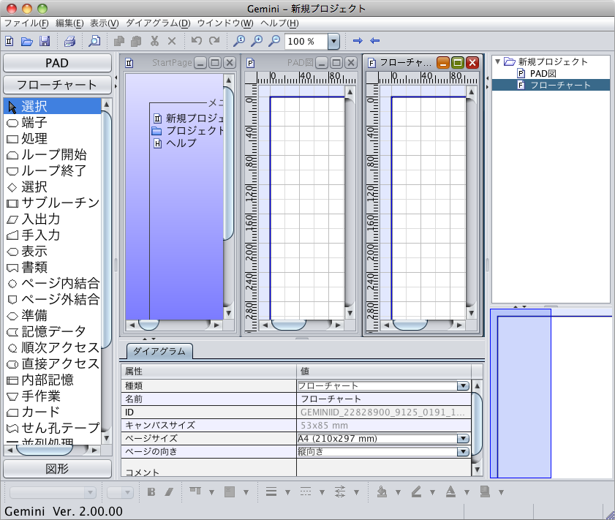Click the copy toolbar icon
Screen dimensions: 615x520
coord(119,41)
